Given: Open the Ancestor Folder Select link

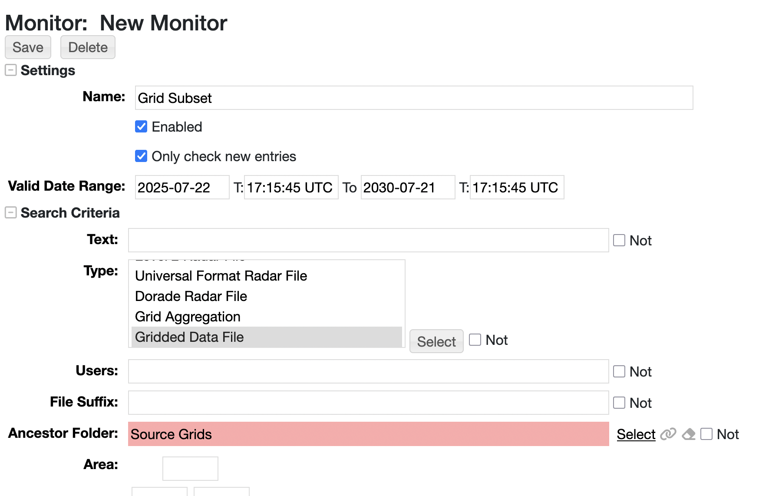Looking at the screenshot, I should coord(636,434).
